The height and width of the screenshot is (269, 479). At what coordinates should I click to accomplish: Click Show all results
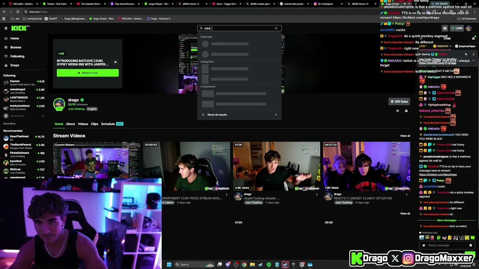(x=239, y=115)
